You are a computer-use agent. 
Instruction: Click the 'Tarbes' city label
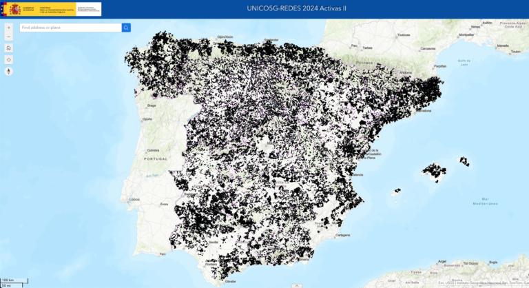click(367, 48)
